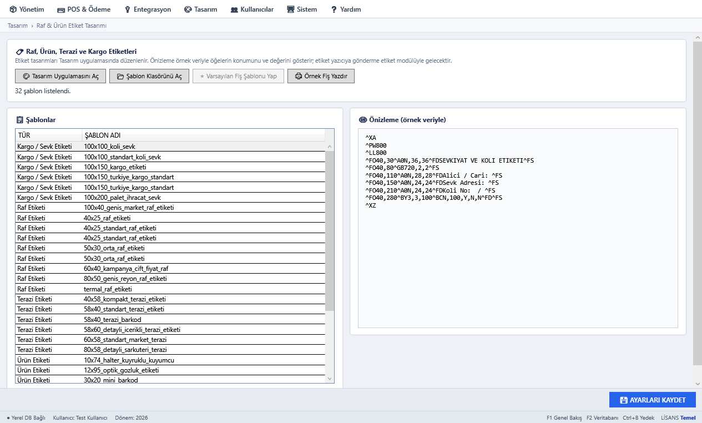Click the template list scroll up arrow
Viewport: 702px width, 423px height.
(330, 147)
